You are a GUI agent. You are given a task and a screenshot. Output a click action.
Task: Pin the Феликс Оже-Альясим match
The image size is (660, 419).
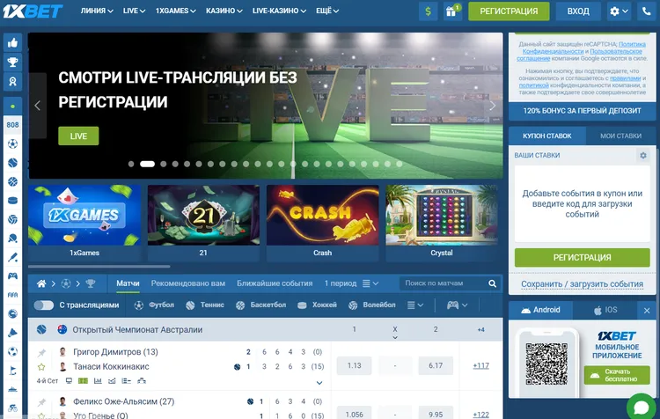pos(41,402)
